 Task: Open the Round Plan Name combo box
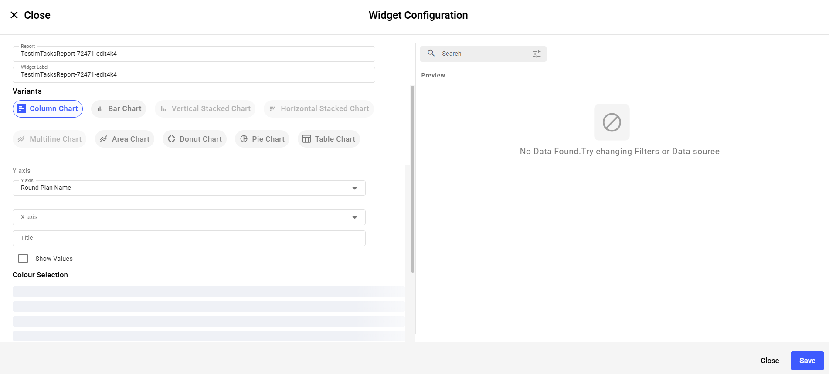click(x=183, y=188)
